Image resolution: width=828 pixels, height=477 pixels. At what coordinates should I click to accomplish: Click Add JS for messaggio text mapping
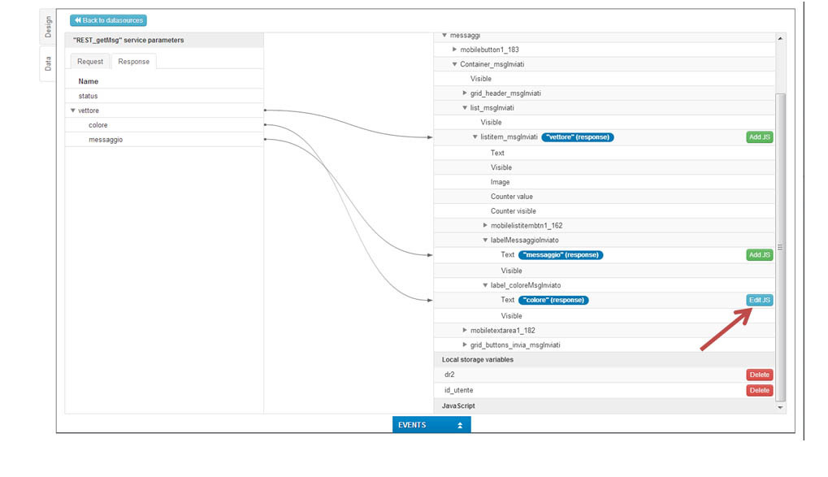point(759,254)
